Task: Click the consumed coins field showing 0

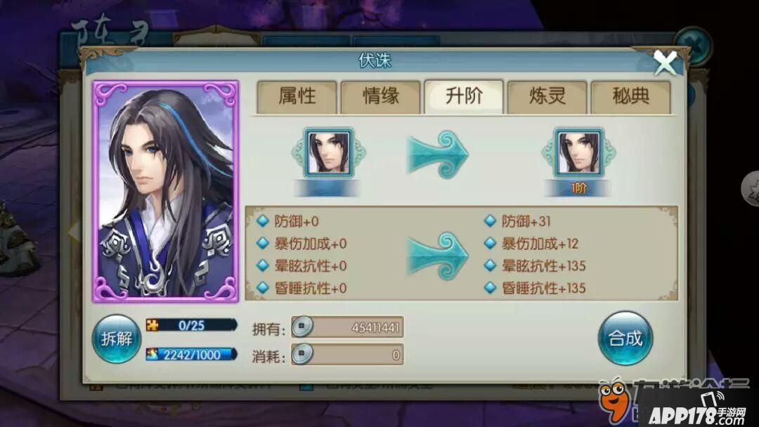Action: [x=348, y=355]
